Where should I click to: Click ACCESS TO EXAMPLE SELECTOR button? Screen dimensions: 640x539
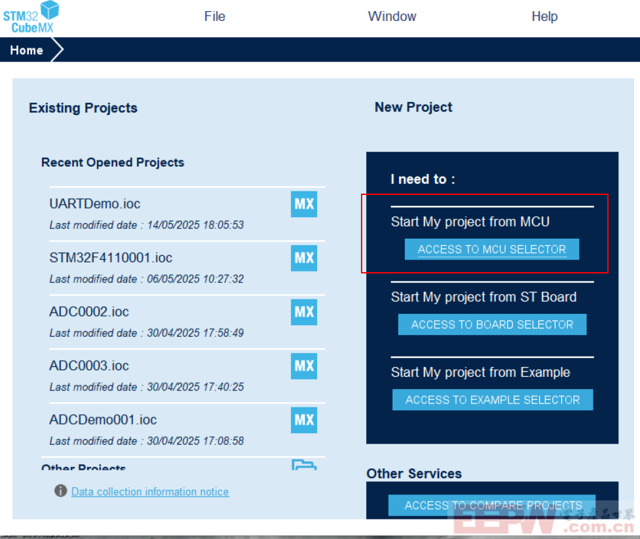coord(493,400)
